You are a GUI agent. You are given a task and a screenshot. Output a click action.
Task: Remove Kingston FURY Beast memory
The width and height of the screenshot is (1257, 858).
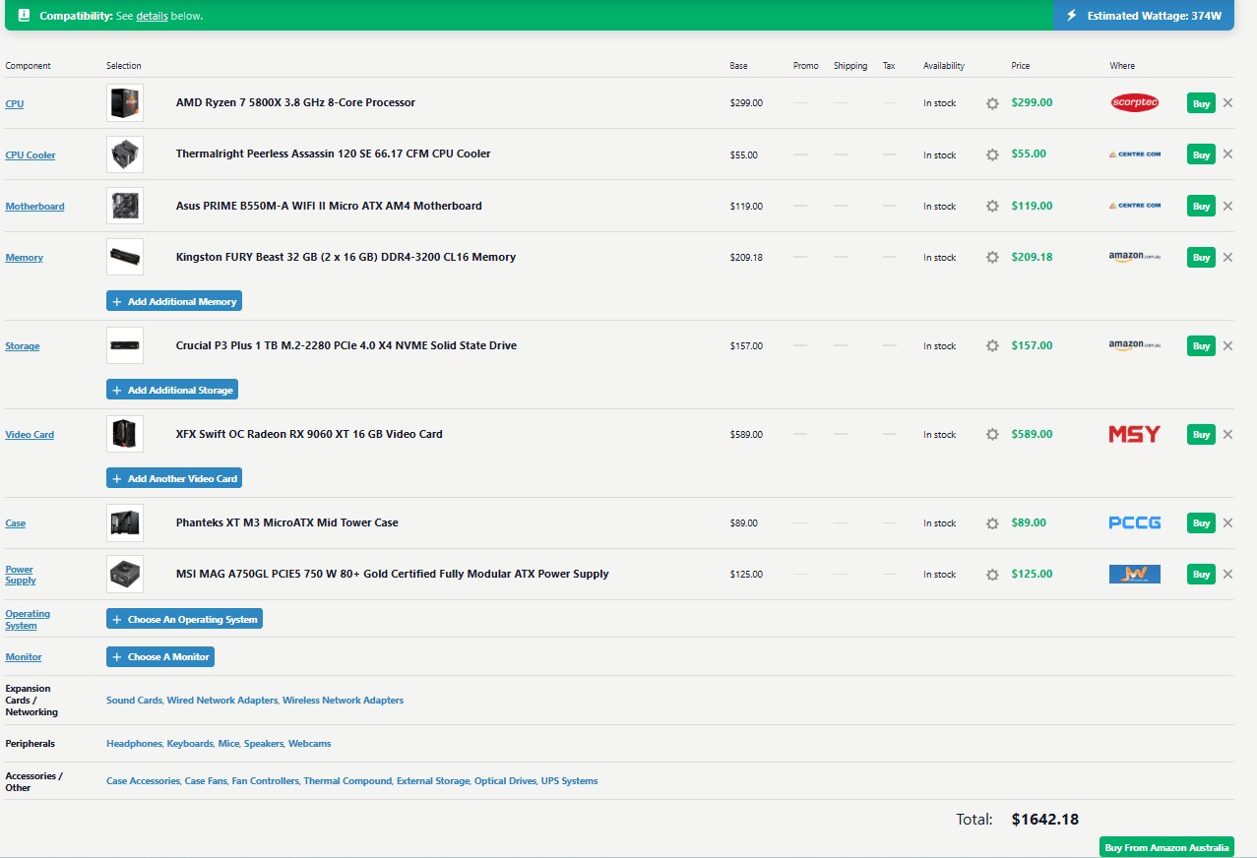tap(1227, 257)
